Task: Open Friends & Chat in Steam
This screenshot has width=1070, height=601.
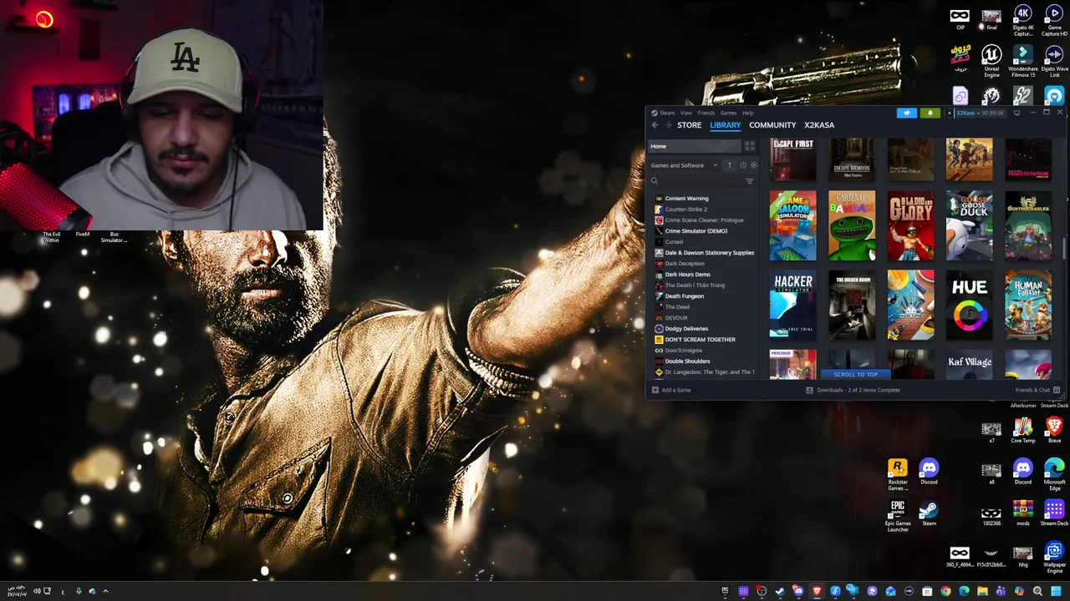Action: point(1037,390)
